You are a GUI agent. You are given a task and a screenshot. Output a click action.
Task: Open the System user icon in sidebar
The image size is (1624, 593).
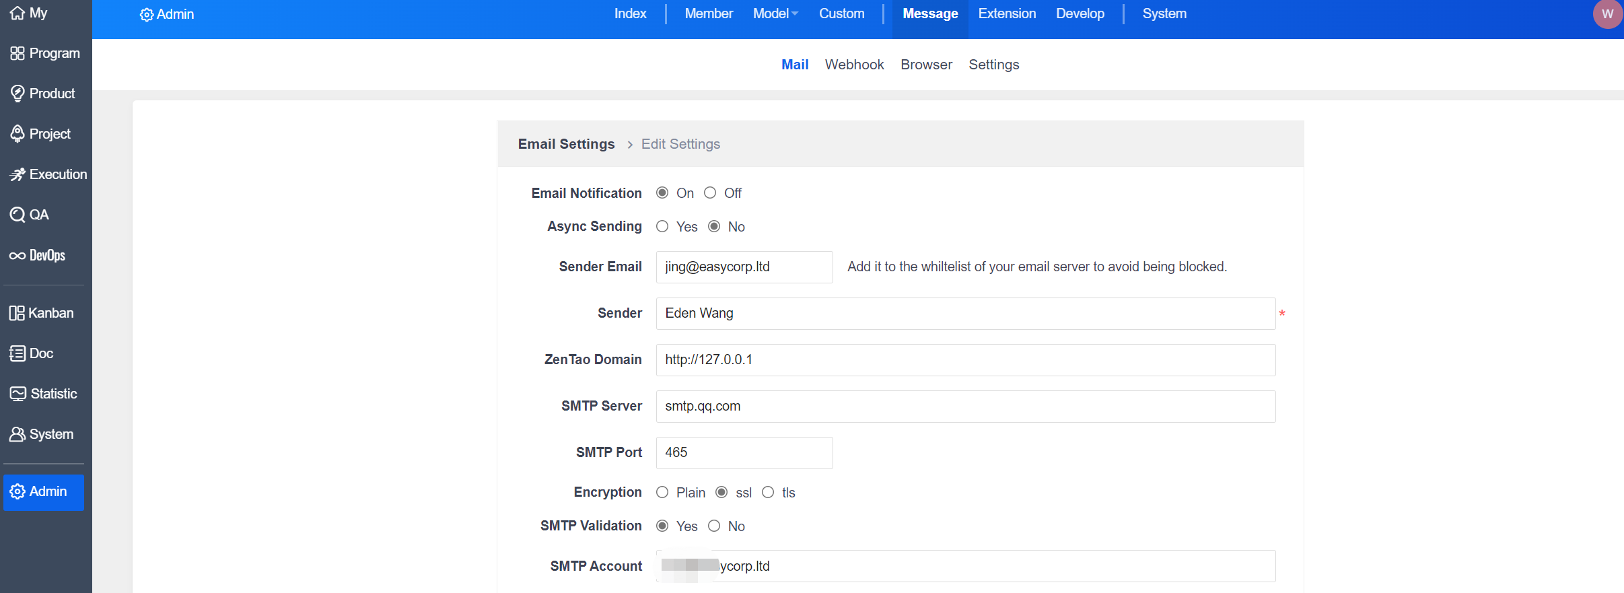click(17, 434)
